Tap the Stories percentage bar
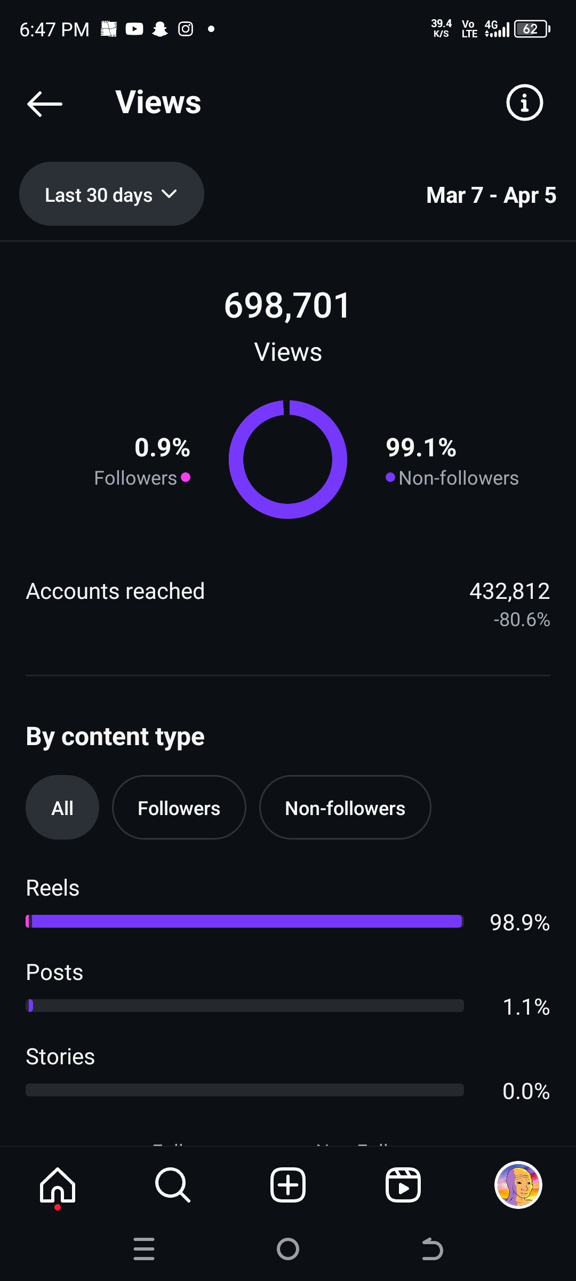The image size is (576, 1281). (x=244, y=1090)
